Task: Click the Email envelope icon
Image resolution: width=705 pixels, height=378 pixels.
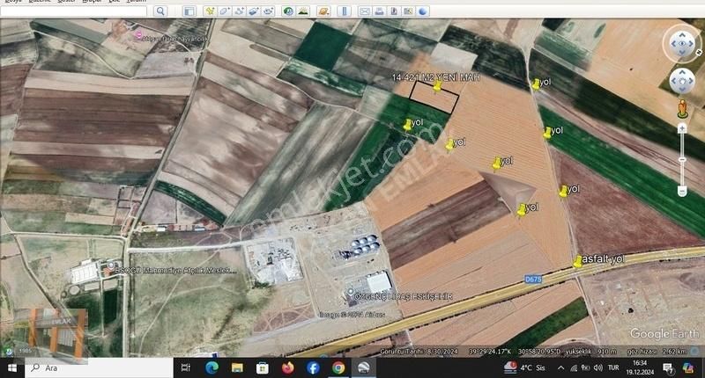Action: point(365,11)
